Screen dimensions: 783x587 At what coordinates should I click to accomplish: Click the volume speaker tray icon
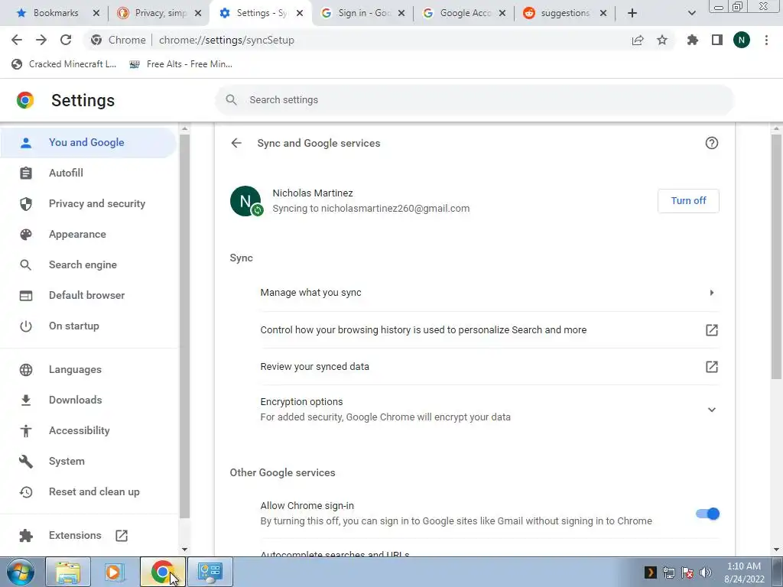(x=705, y=572)
